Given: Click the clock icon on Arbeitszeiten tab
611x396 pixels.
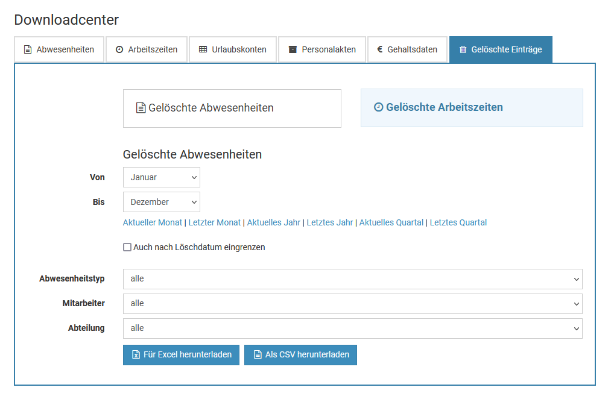Looking at the screenshot, I should [x=119, y=49].
